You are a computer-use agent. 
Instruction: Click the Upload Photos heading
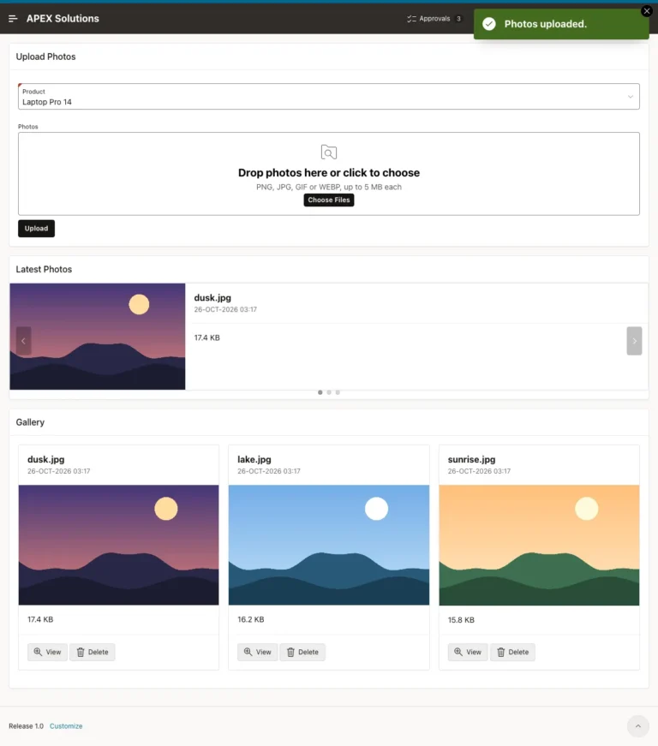pyautogui.click(x=45, y=57)
